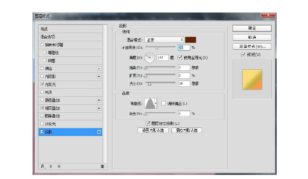The height and width of the screenshot is (179, 308).
Task: Enable the 颜色叠加 checkbox
Action: 42,100
